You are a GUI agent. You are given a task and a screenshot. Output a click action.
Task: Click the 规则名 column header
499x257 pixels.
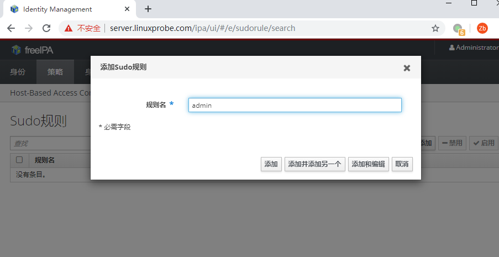click(45, 160)
